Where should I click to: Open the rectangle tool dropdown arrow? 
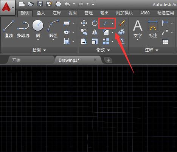click(x=73, y=23)
